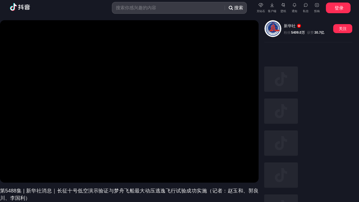
Task: Open the 新华社 profile avatar
Action: tap(273, 29)
